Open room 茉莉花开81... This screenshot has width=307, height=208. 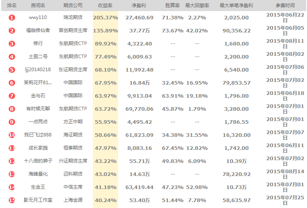pos(38,83)
